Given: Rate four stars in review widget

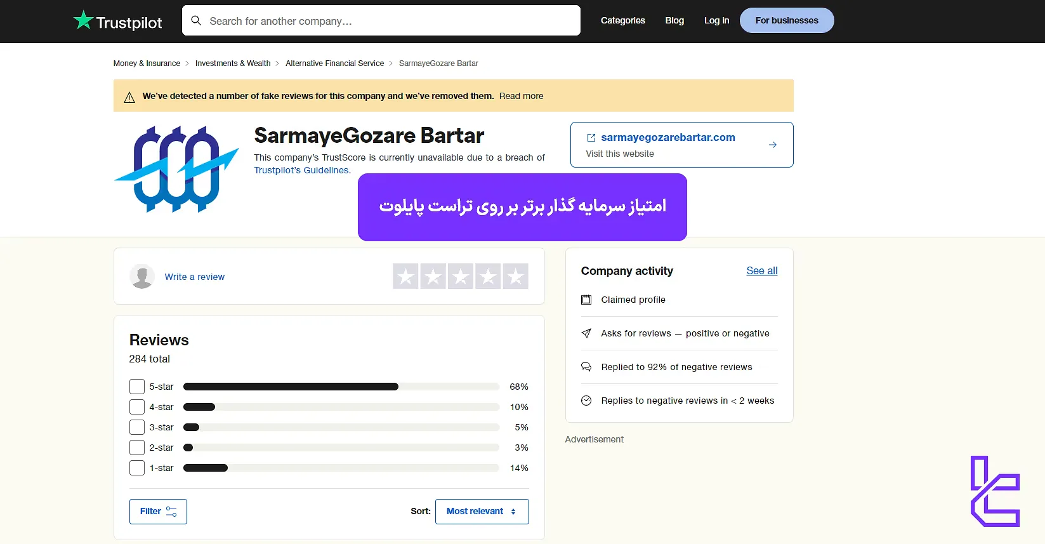Looking at the screenshot, I should (488, 276).
